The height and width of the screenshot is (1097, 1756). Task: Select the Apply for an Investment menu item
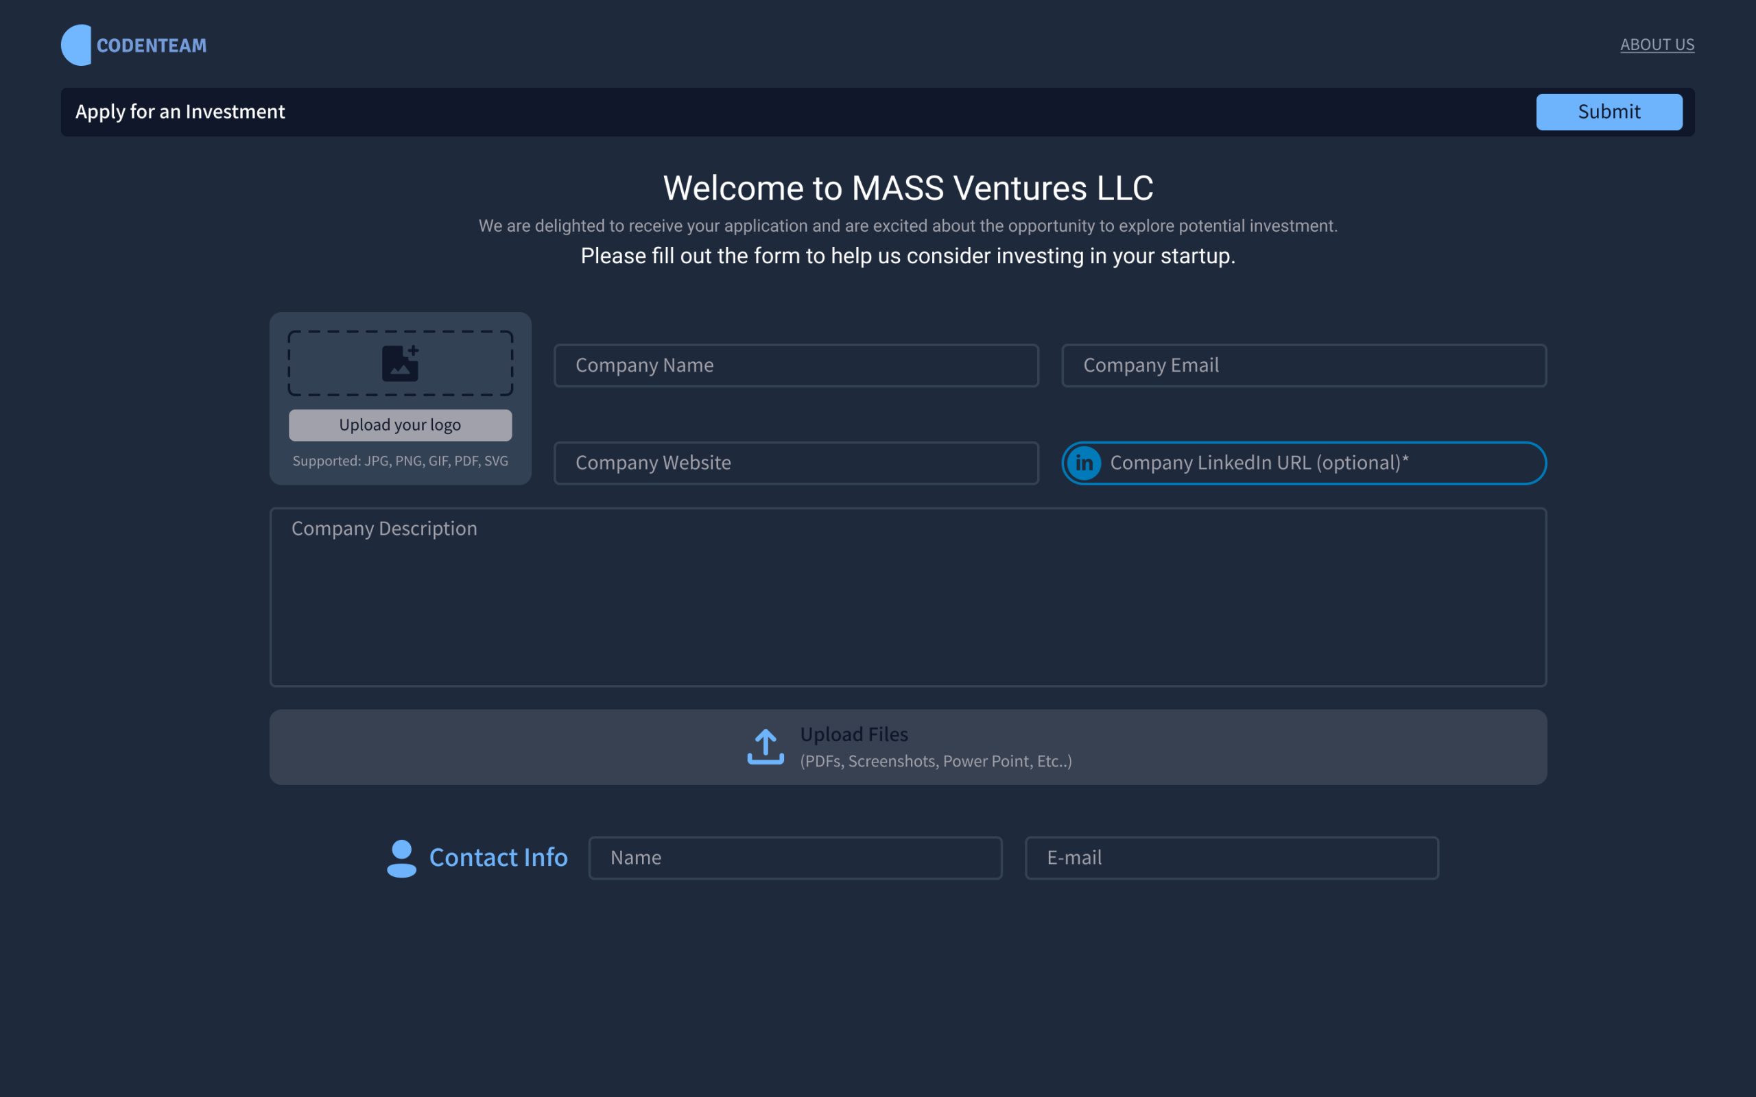pos(180,111)
